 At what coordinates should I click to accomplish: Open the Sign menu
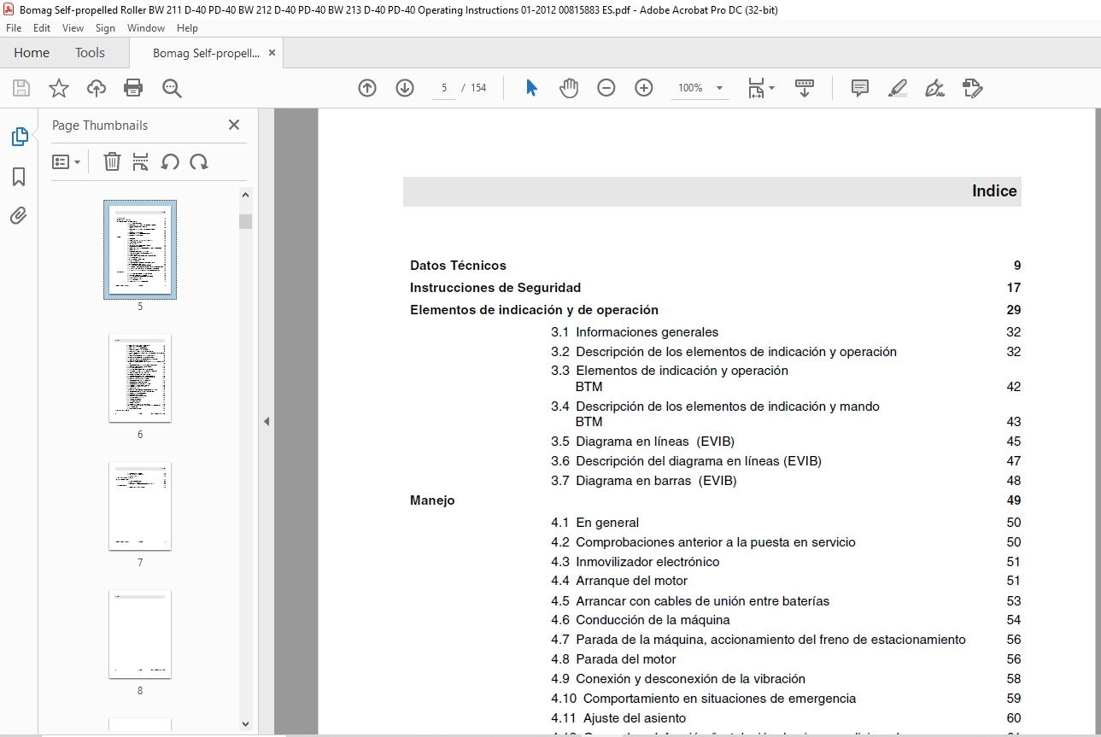(105, 28)
